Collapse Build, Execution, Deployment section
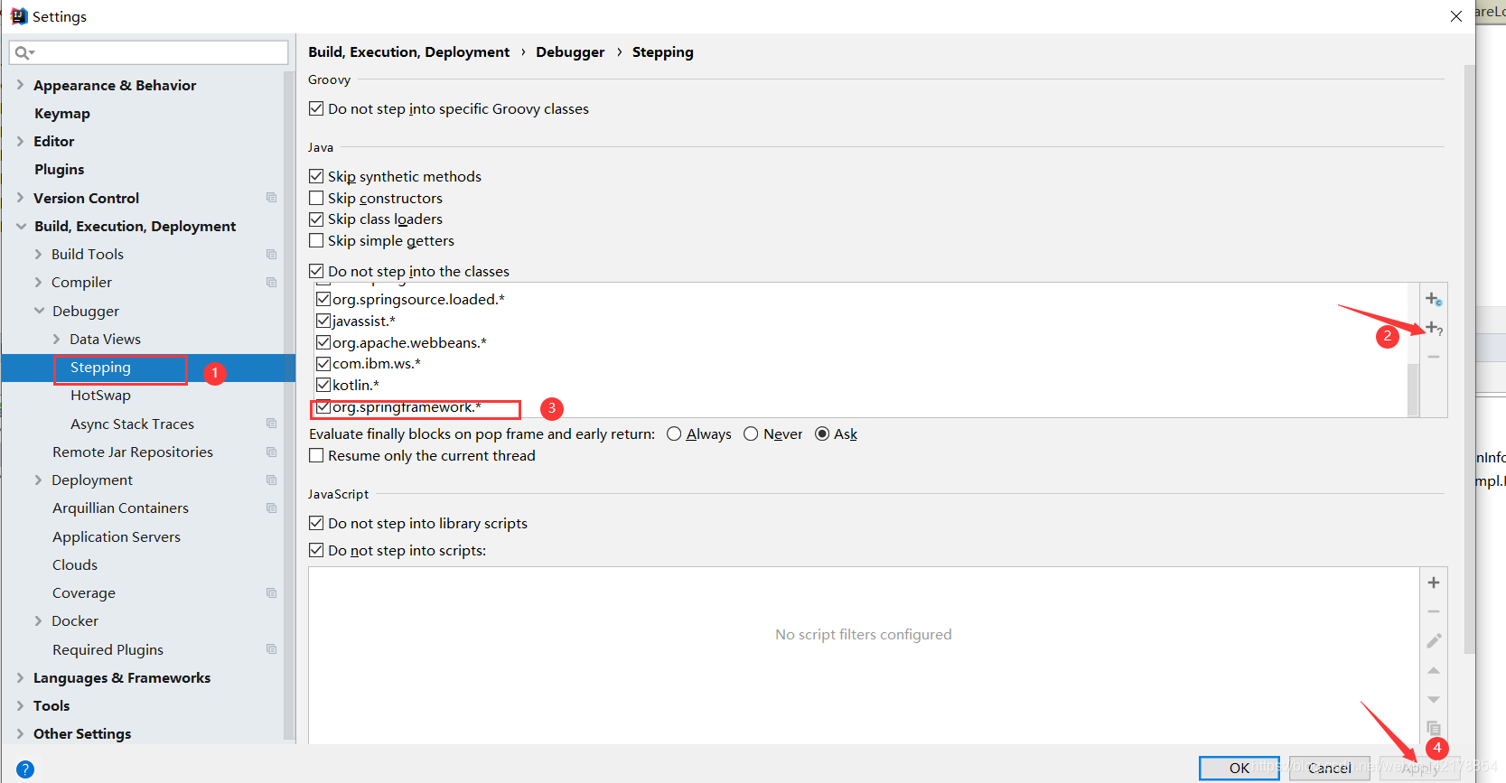 pos(21,226)
